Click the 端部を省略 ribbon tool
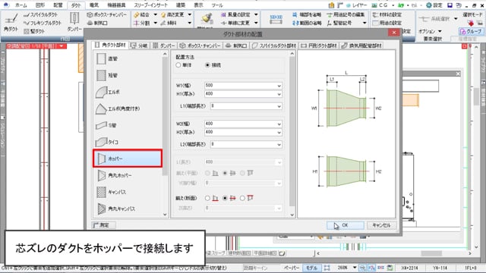 (x=307, y=14)
